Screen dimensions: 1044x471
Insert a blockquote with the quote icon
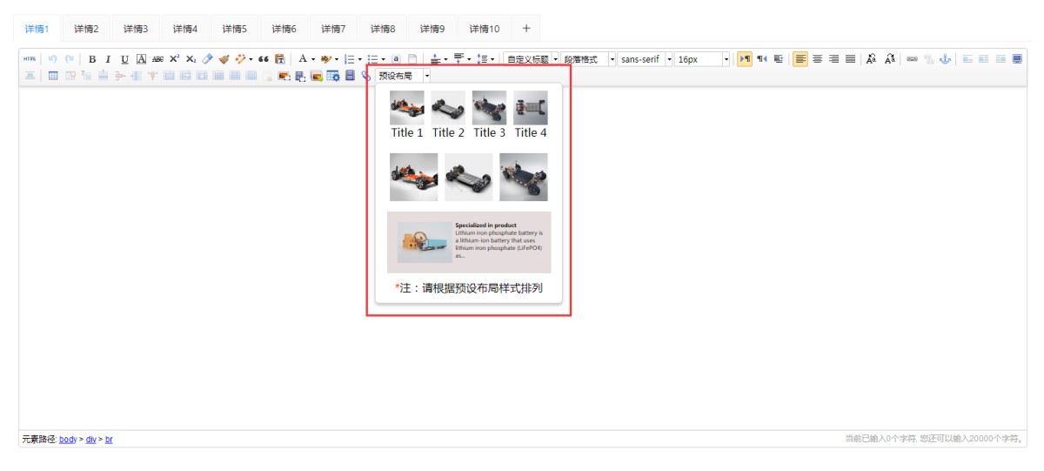click(263, 59)
